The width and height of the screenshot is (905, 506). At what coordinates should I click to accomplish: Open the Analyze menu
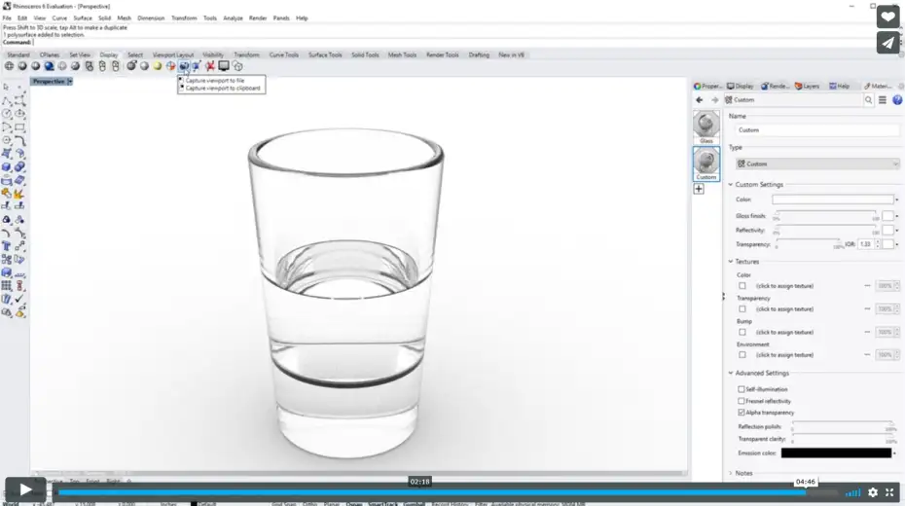coord(233,18)
